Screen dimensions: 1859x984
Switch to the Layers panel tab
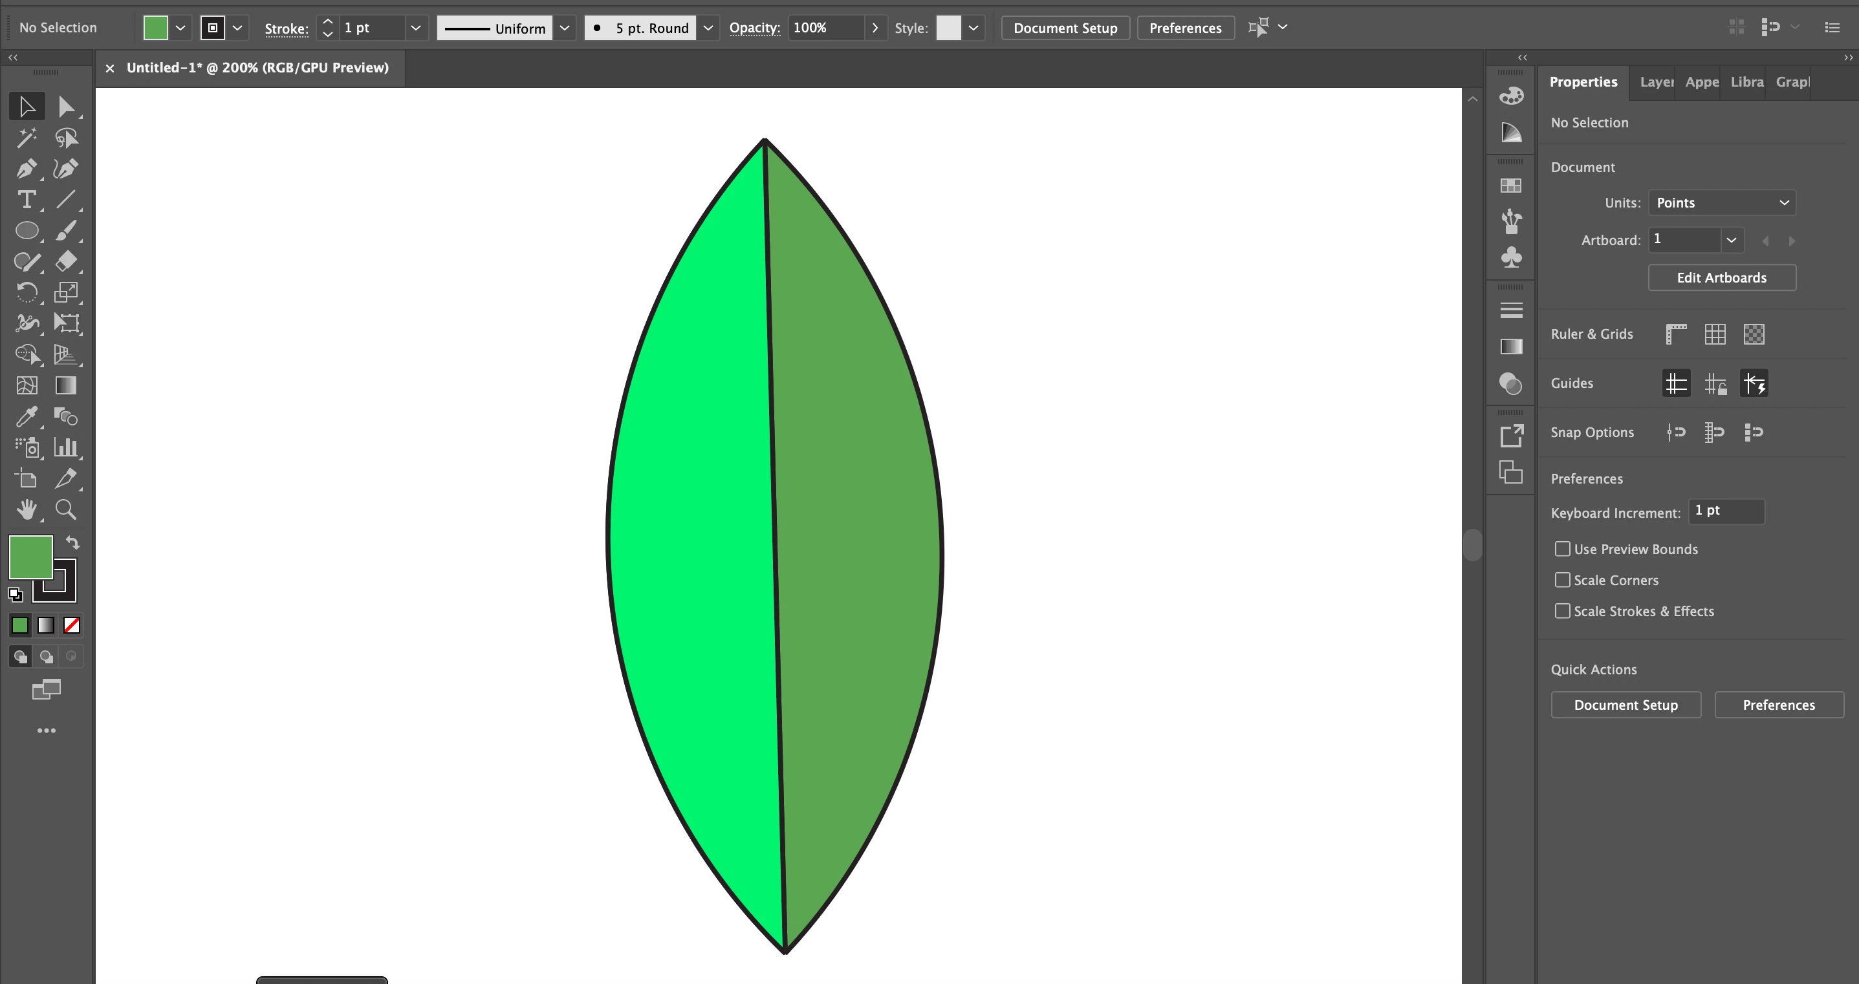coord(1655,82)
